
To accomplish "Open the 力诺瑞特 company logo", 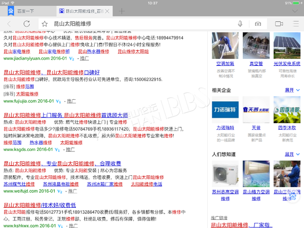I will coord(225,110).
